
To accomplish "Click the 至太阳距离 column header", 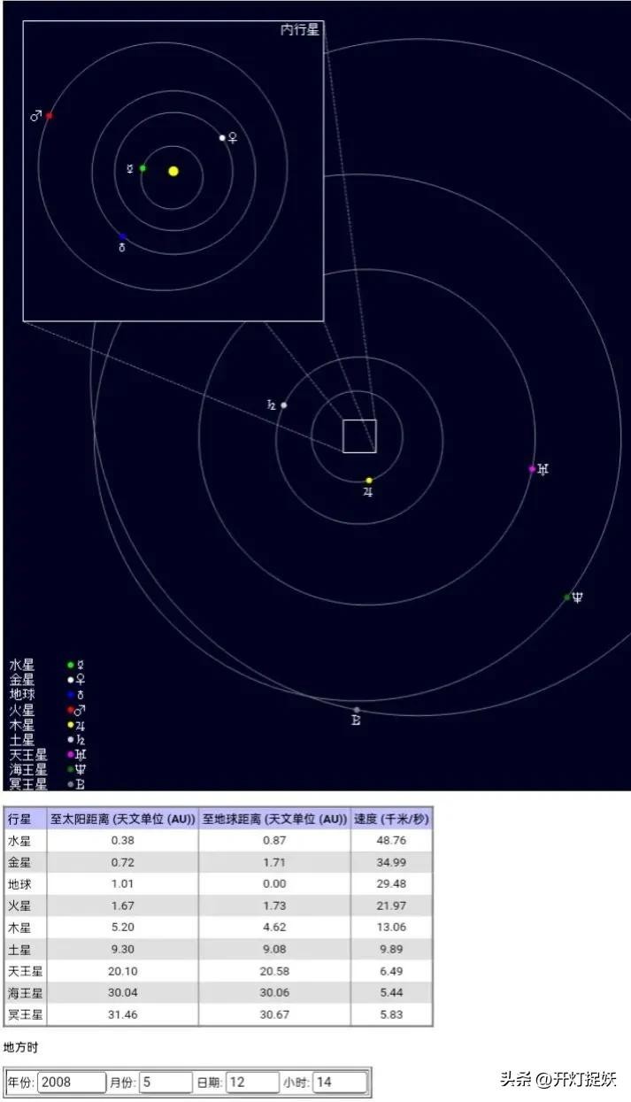I will coord(122,819).
